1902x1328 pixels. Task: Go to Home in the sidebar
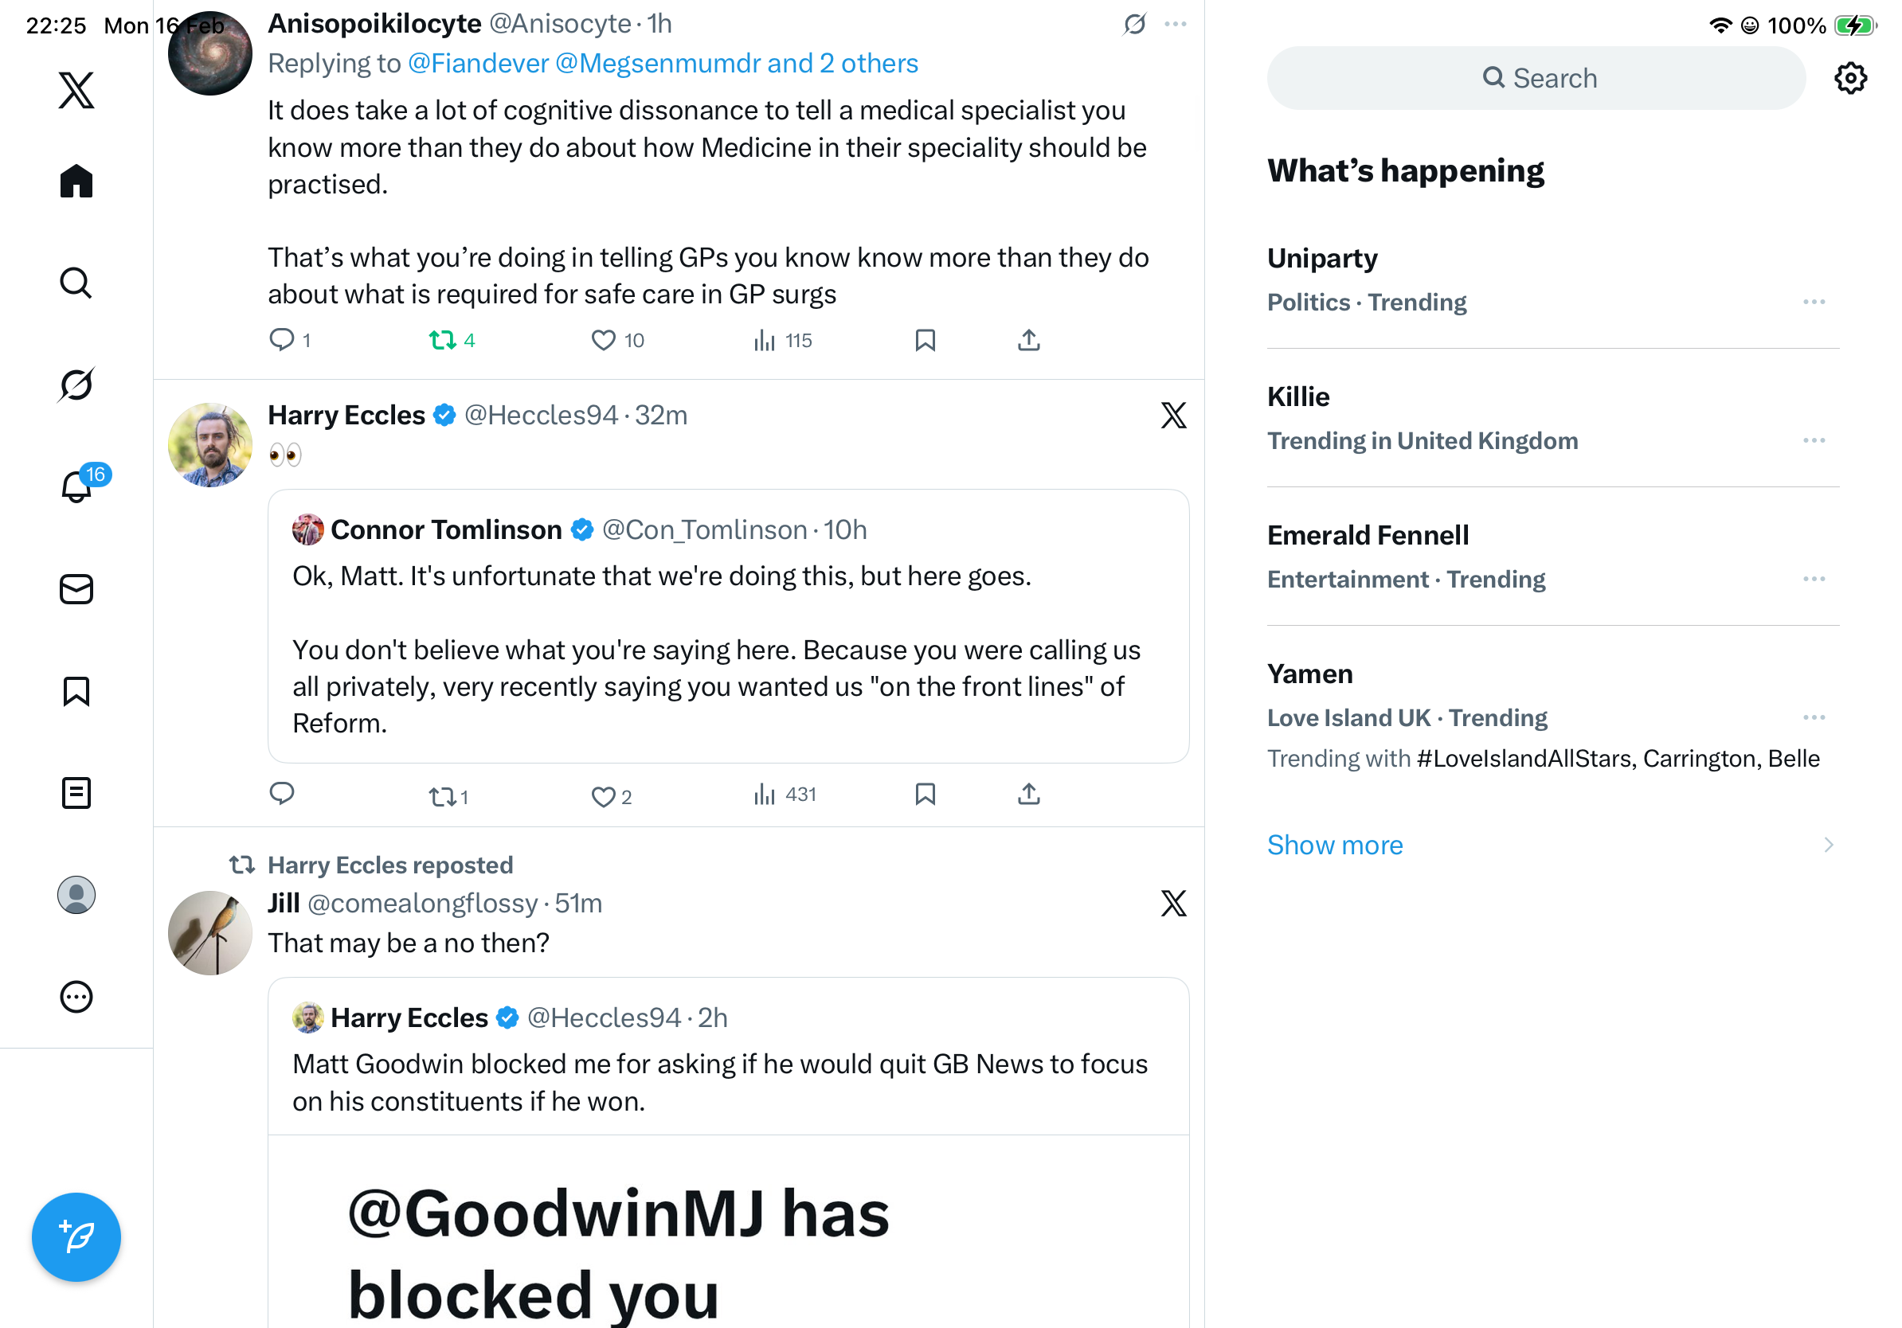(x=76, y=181)
